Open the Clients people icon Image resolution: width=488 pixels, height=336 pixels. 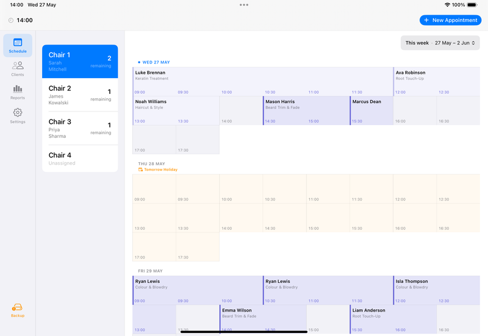pos(18,65)
